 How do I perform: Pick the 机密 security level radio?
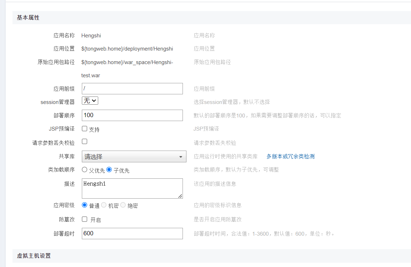104,205
